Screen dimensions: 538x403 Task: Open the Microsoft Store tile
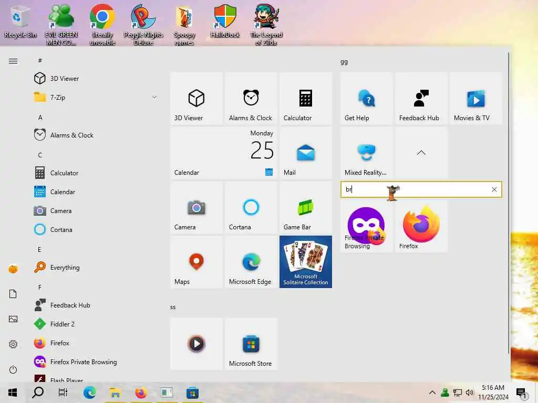(251, 344)
